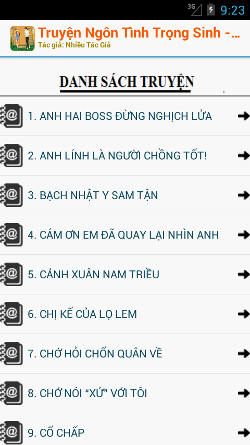The height and width of the screenshot is (445, 250).
Task: Click the arrow icon for Anh Hai Boss
Action: click(244, 116)
